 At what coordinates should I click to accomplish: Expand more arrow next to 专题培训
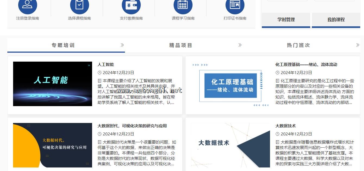pos(122,45)
